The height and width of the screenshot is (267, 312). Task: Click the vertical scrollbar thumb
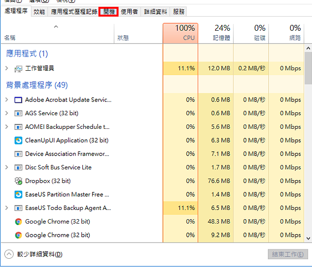coord(308,68)
